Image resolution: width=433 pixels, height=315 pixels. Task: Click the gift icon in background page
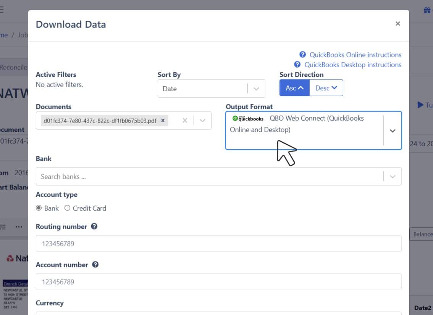(427, 10)
